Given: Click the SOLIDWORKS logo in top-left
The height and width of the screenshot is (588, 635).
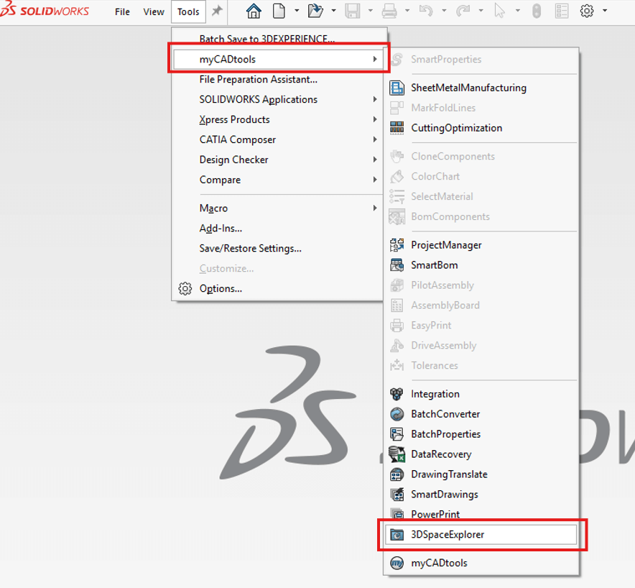Looking at the screenshot, I should tap(45, 11).
